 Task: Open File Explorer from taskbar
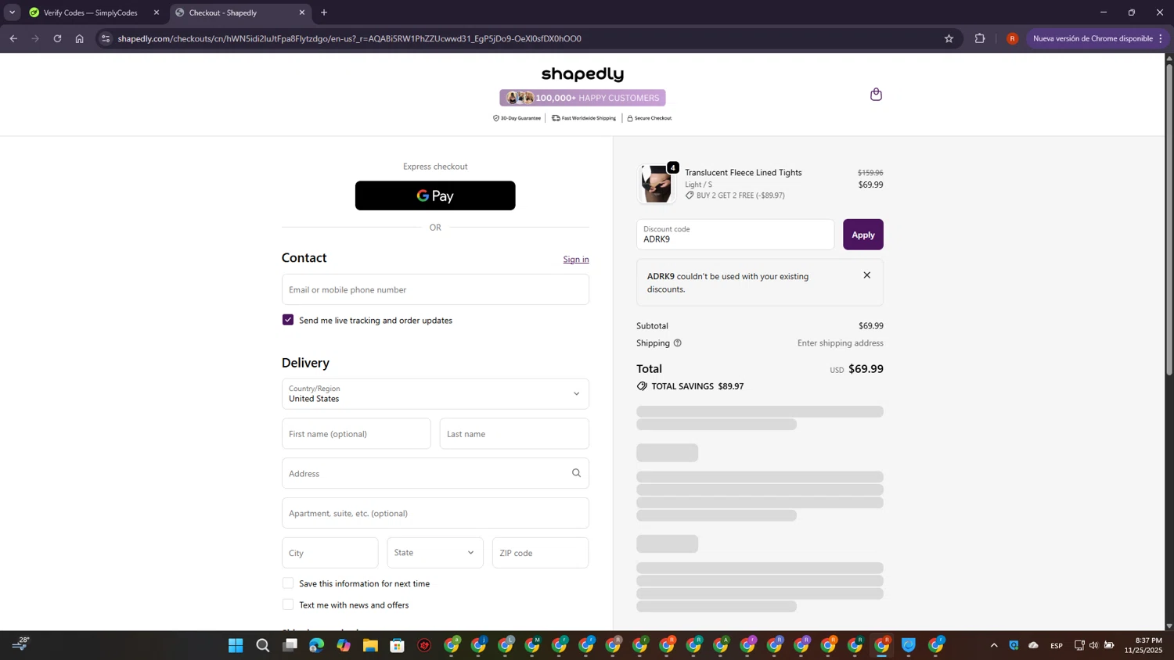(x=370, y=645)
